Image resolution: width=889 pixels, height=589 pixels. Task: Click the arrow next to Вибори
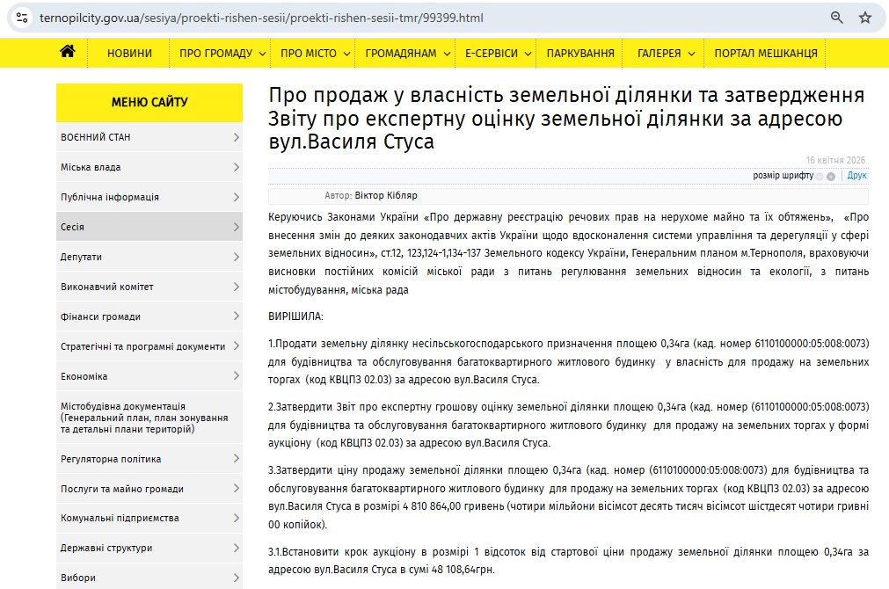[237, 578]
